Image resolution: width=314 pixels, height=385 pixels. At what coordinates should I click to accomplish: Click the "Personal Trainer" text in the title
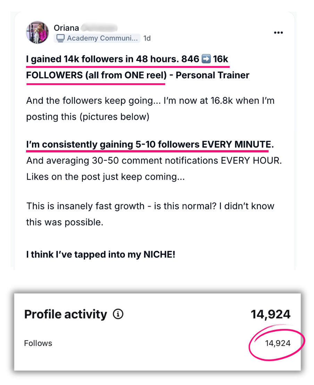(213, 75)
